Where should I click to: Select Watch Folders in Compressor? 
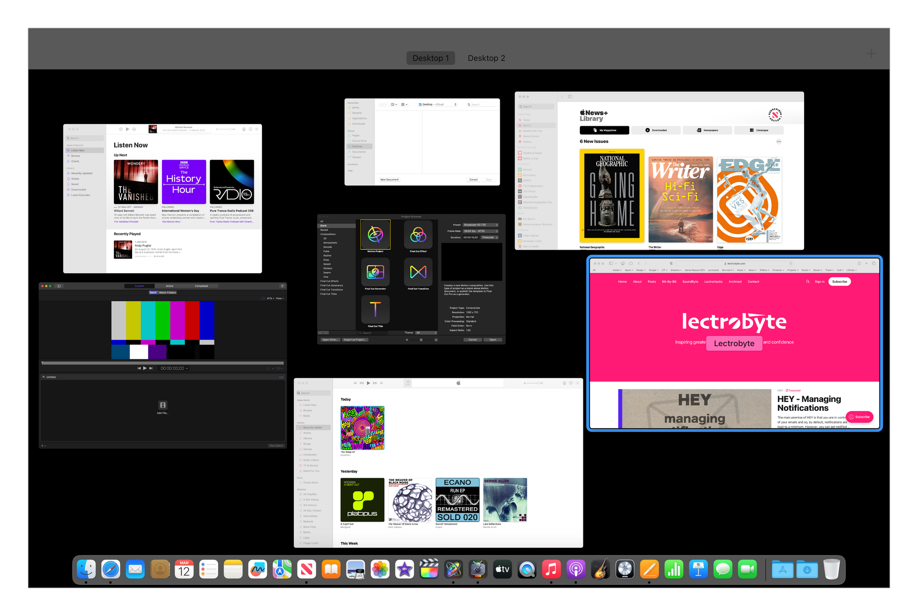click(168, 292)
